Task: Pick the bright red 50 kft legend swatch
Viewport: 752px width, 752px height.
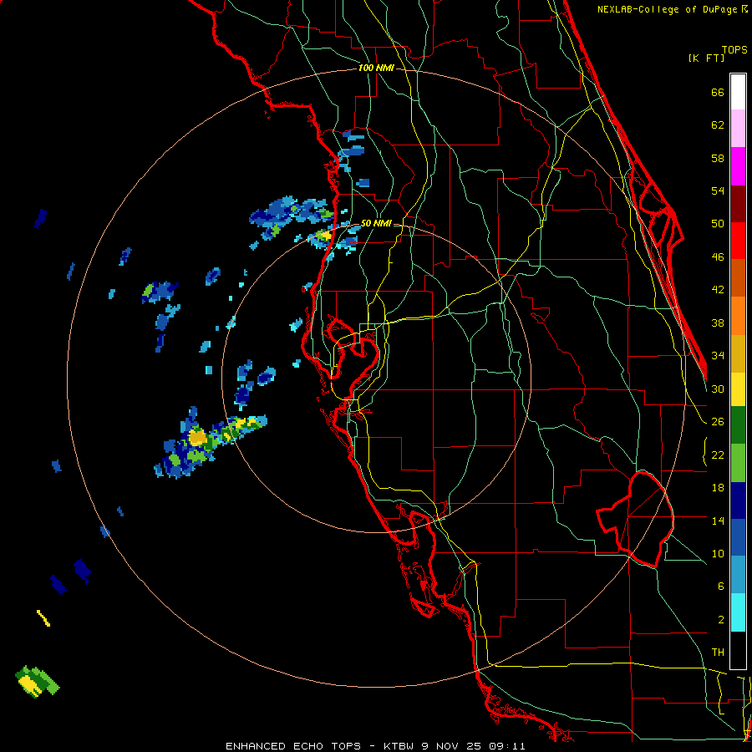Action: click(x=738, y=241)
